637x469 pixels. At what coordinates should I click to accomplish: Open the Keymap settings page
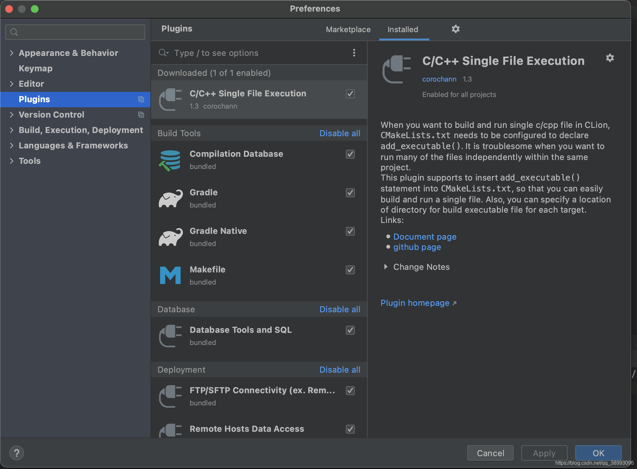click(36, 68)
